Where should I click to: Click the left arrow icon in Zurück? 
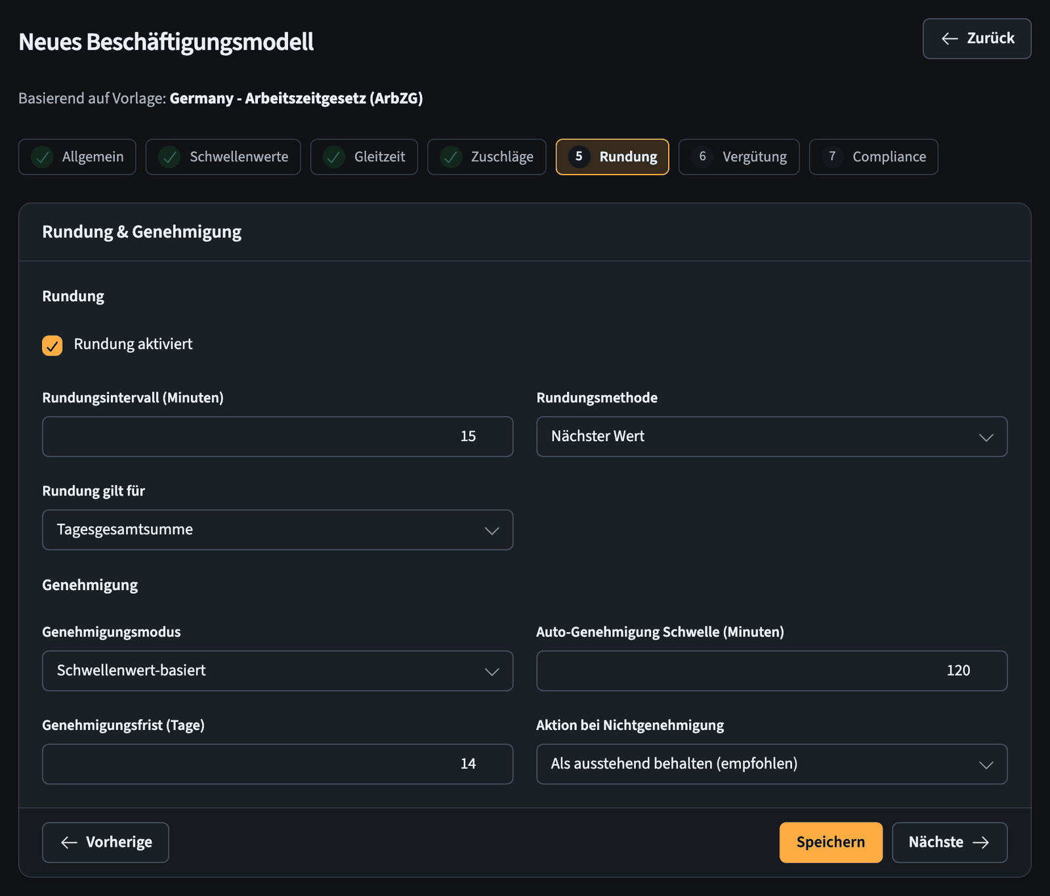[x=950, y=39]
